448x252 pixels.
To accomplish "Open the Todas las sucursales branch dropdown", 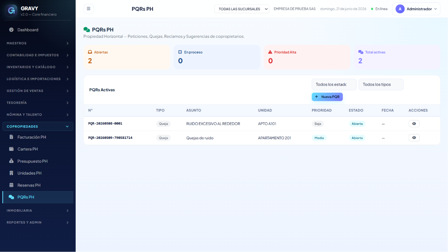I will [x=242, y=9].
